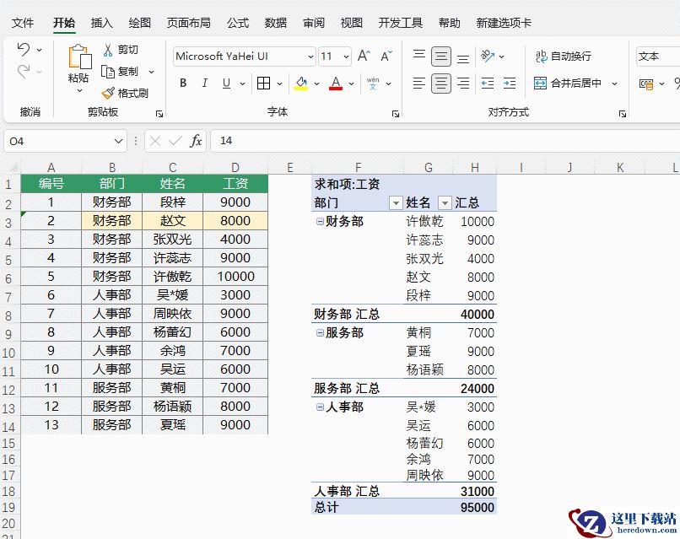Open the Name Box dropdown
Screen dimensions: 680x539
pyautogui.click(x=118, y=141)
